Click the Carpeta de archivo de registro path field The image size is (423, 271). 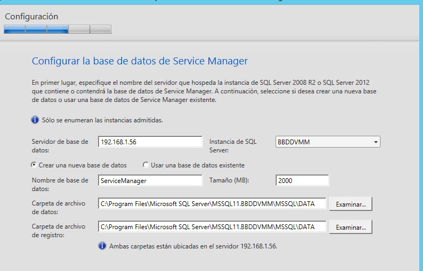click(213, 227)
